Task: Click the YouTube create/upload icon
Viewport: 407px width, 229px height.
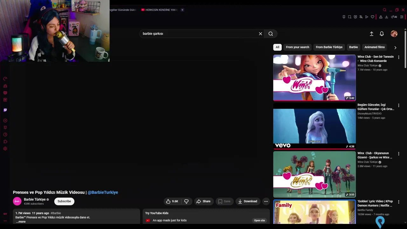Action: coord(371,34)
